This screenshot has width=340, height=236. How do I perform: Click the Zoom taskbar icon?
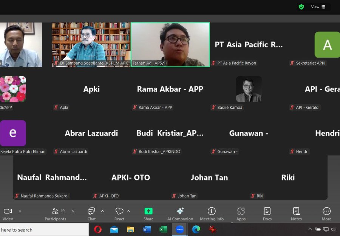(179, 229)
